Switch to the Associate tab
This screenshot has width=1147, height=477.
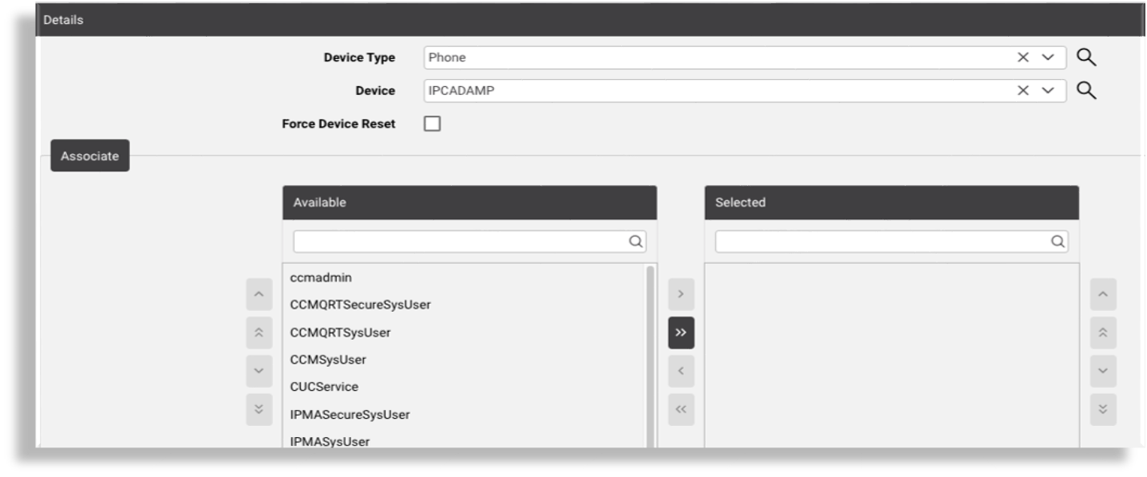pyautogui.click(x=89, y=156)
